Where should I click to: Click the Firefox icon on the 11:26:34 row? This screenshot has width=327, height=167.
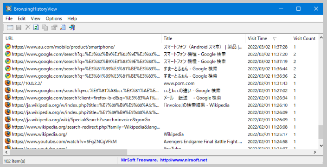pos(8,98)
